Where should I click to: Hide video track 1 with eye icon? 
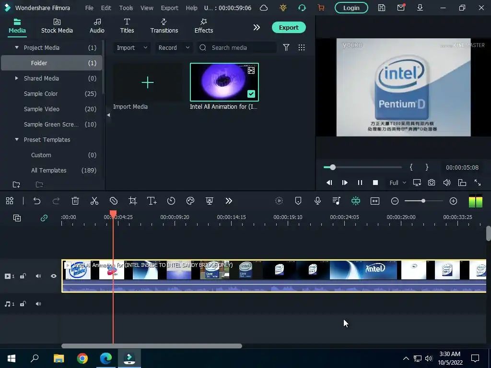click(x=54, y=276)
